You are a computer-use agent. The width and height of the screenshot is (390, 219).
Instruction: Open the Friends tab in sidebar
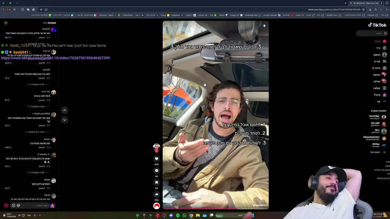coord(380,61)
